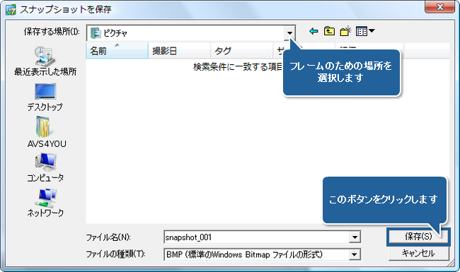
Task: Go back using the green arrow icon
Action: (314, 31)
